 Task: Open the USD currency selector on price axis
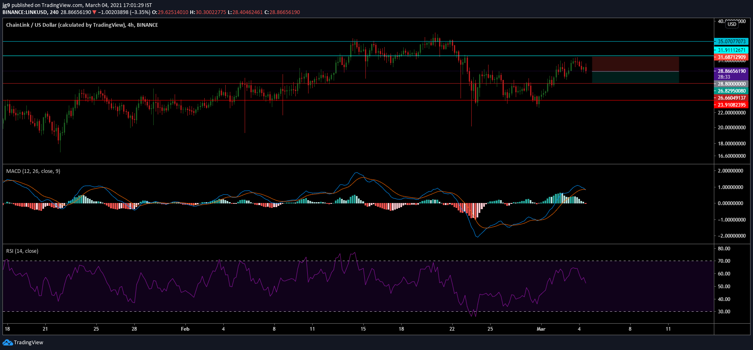point(732,24)
